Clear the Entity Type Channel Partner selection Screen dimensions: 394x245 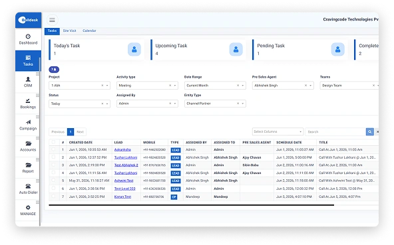point(238,104)
